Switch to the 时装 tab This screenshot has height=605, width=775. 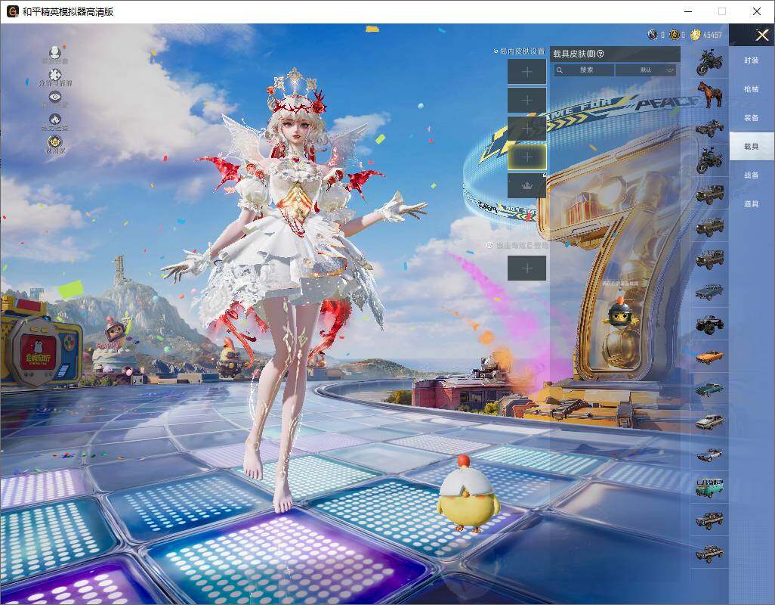coord(752,60)
